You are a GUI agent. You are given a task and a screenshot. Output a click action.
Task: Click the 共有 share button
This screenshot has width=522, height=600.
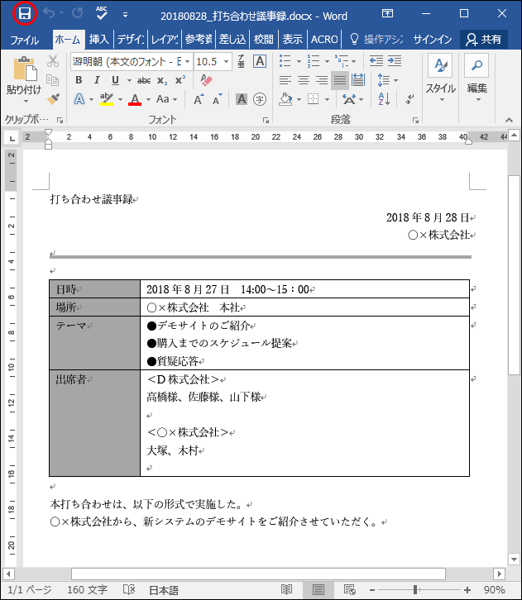click(484, 40)
